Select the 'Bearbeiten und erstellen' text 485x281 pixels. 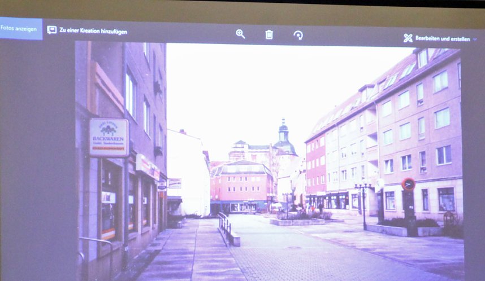[x=443, y=38]
